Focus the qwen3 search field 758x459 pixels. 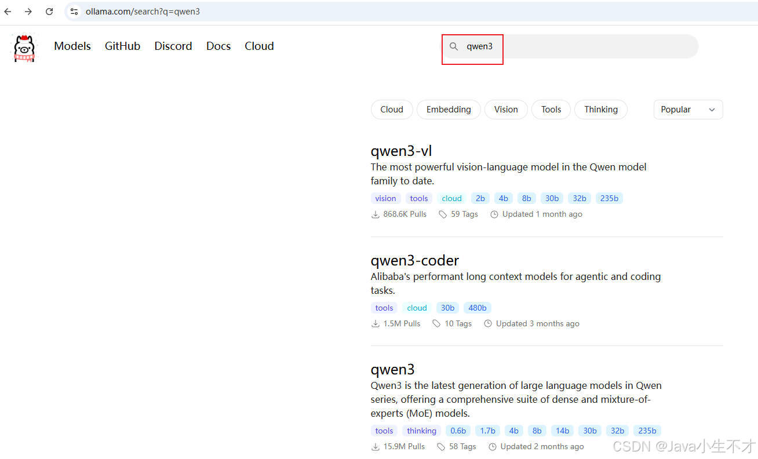[x=570, y=46]
